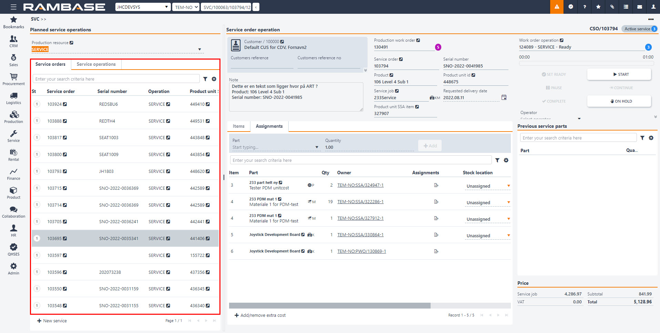Open settings gear in Previous service parts
This screenshot has width=660, height=333.
click(x=651, y=138)
